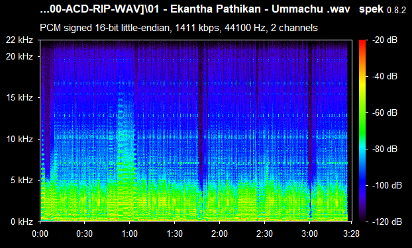Select the 10 kHz frequency axis label
Image resolution: width=412 pixels, height=248 pixels.
tap(20, 139)
